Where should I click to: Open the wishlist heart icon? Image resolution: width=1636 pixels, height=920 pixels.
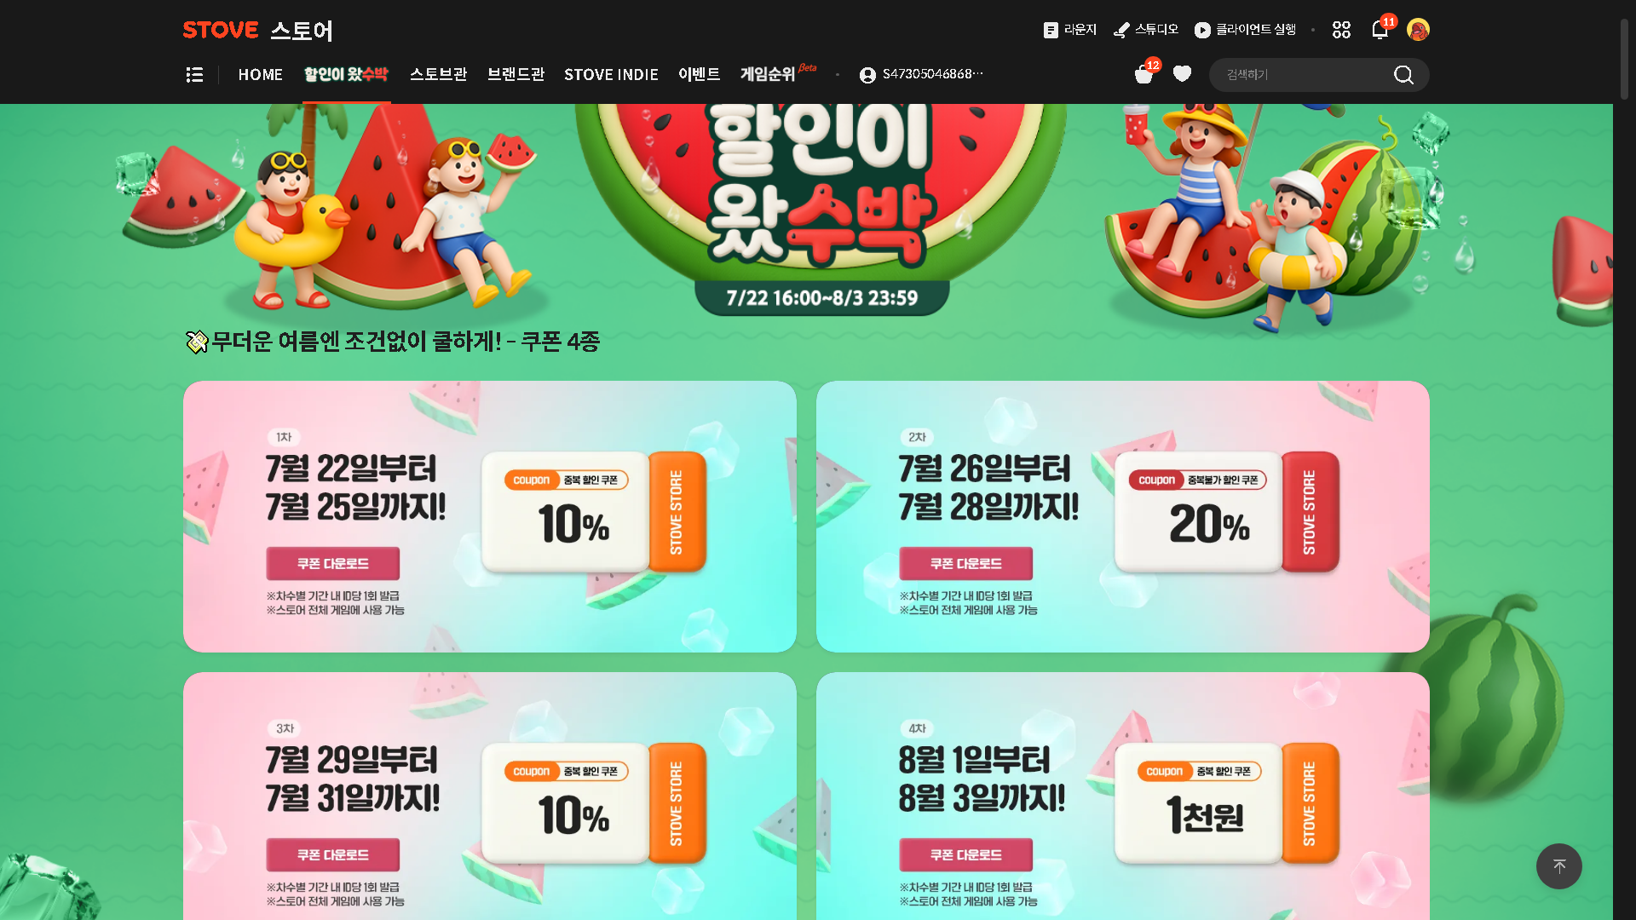coord(1182,74)
